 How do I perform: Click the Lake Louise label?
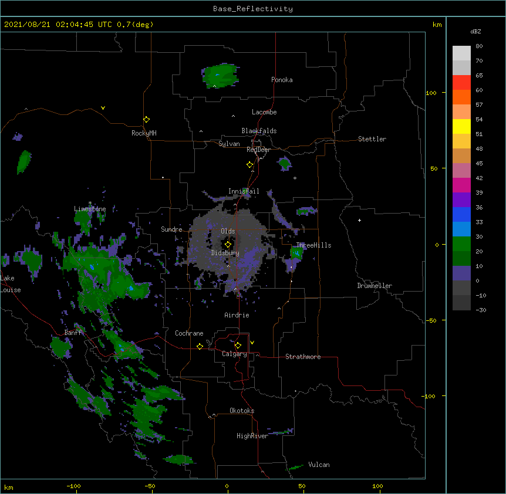[x=11, y=284]
